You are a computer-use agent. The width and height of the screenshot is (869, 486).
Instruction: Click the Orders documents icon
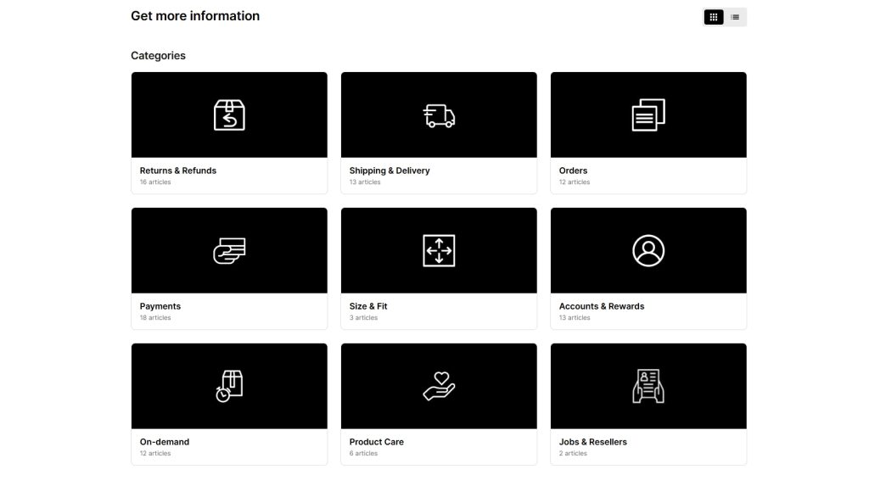pyautogui.click(x=648, y=115)
